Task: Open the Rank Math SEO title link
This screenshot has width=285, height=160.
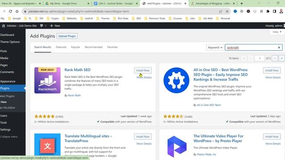Action: click(x=77, y=70)
